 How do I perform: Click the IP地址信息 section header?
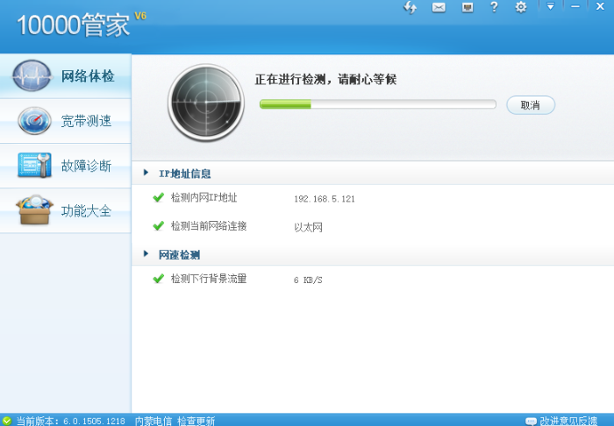tap(185, 174)
